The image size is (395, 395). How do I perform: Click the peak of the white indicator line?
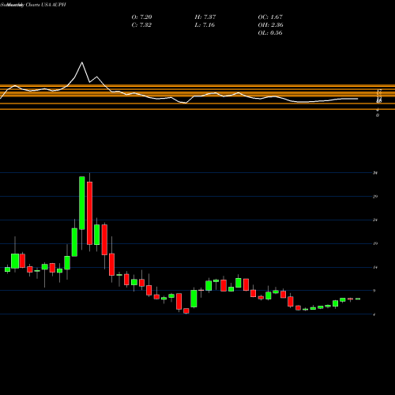click(x=82, y=62)
